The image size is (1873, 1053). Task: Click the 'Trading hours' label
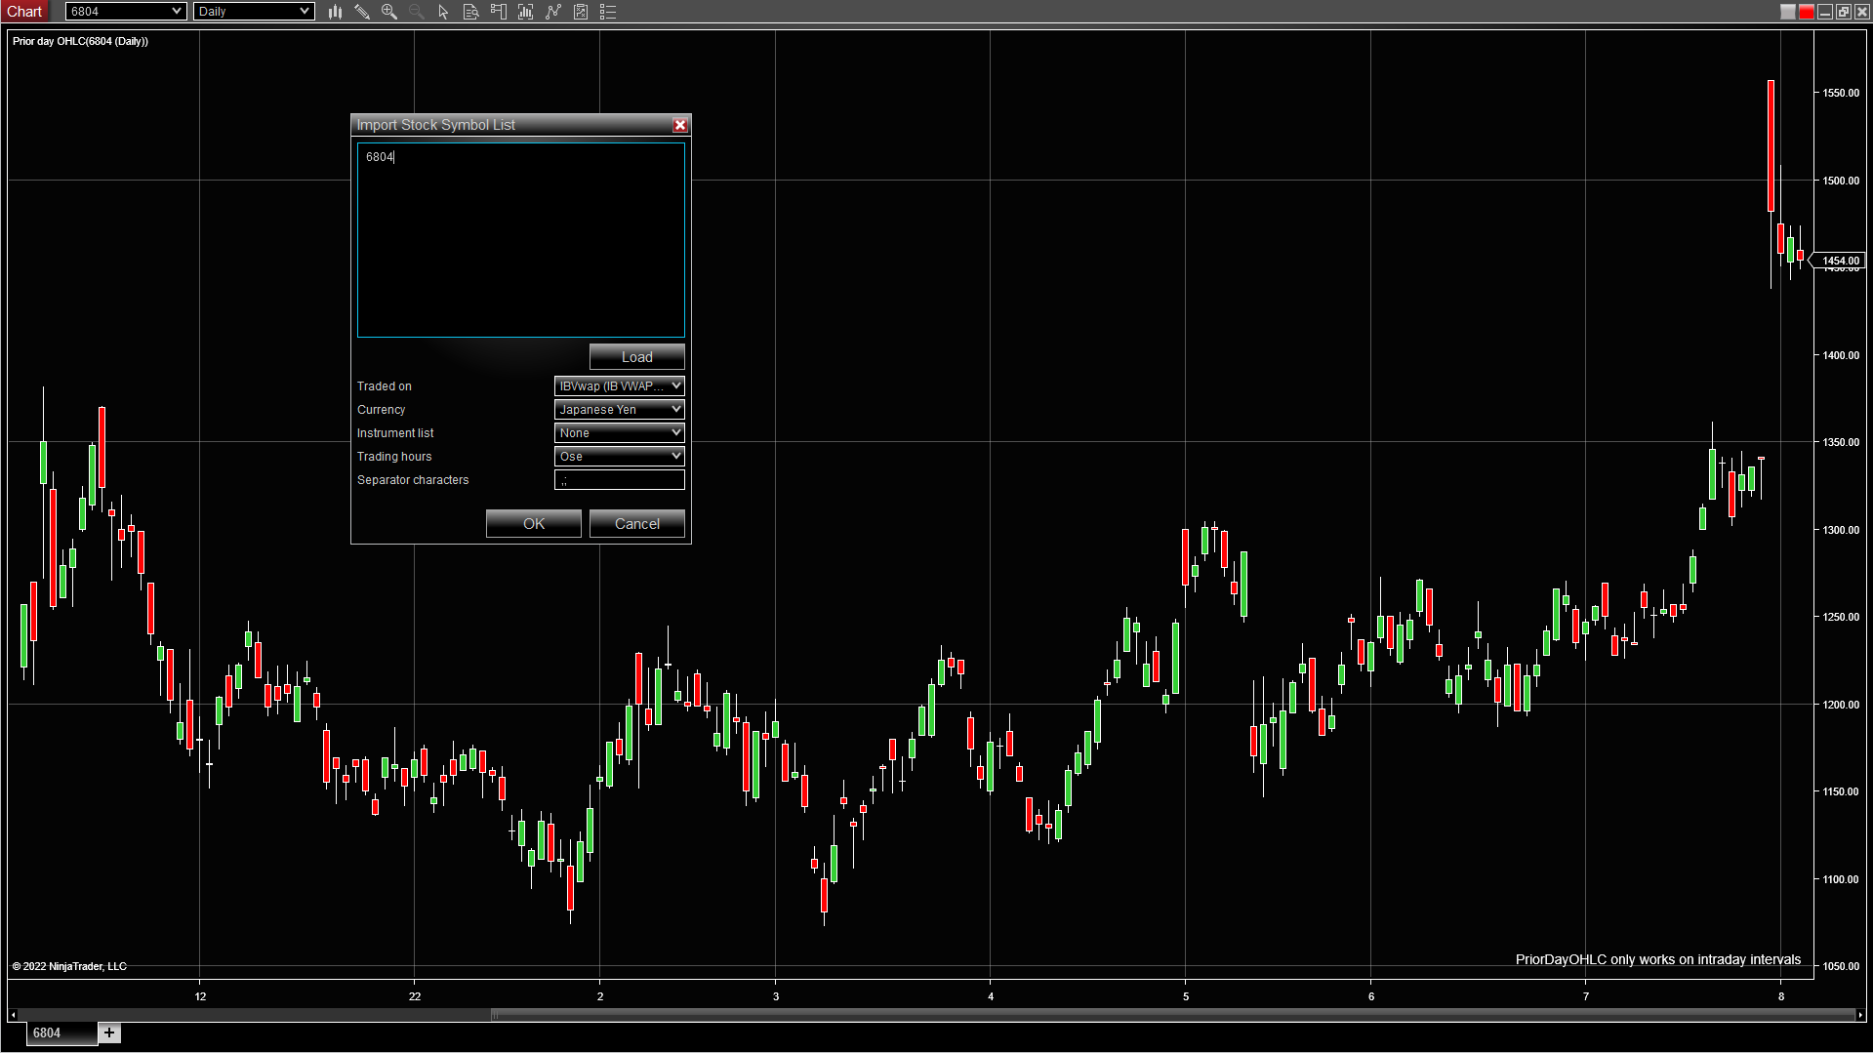[394, 457]
